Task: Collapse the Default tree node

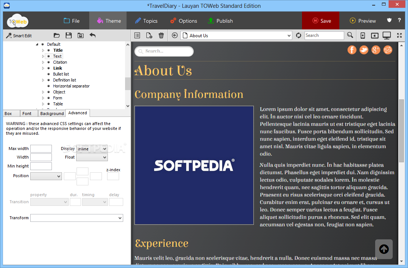Action: point(37,44)
